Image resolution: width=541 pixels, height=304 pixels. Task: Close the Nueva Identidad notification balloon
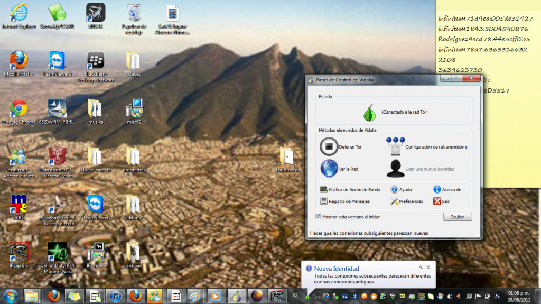(x=428, y=268)
